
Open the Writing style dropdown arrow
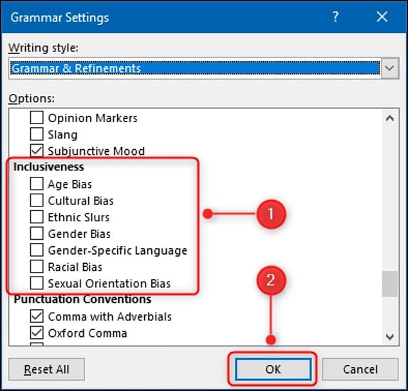pyautogui.click(x=389, y=68)
